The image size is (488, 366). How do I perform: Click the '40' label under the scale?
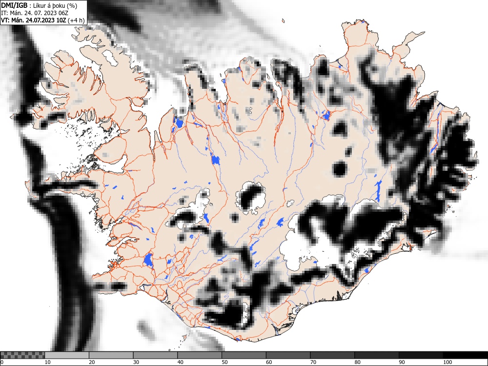click(180, 362)
